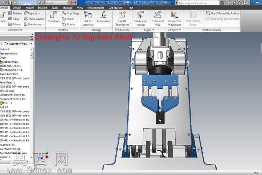Screen dimensions: 262x175
Task: Expand the Replace dropdown arrow
Action: point(39,13)
